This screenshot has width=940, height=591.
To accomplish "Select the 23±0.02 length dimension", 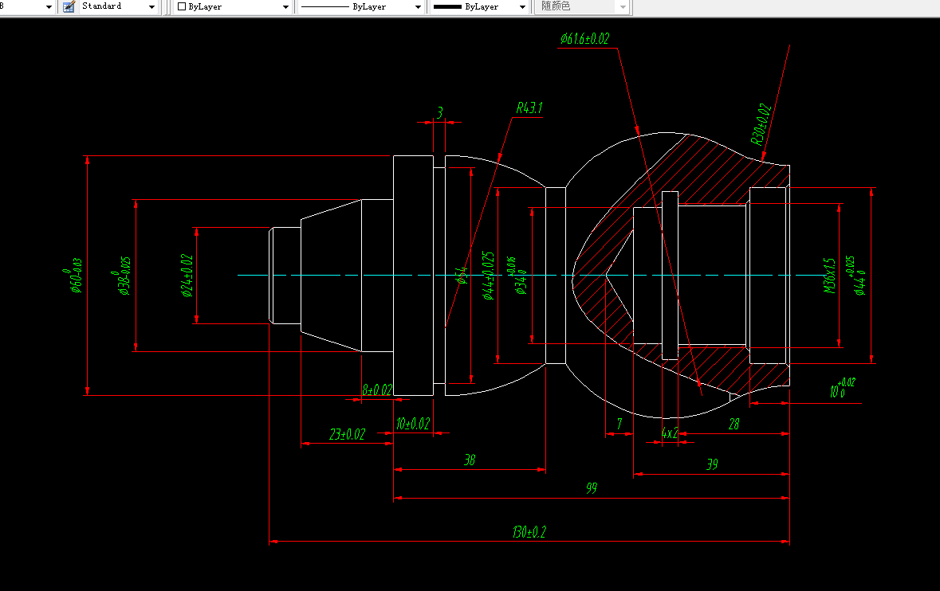I will click(x=347, y=434).
